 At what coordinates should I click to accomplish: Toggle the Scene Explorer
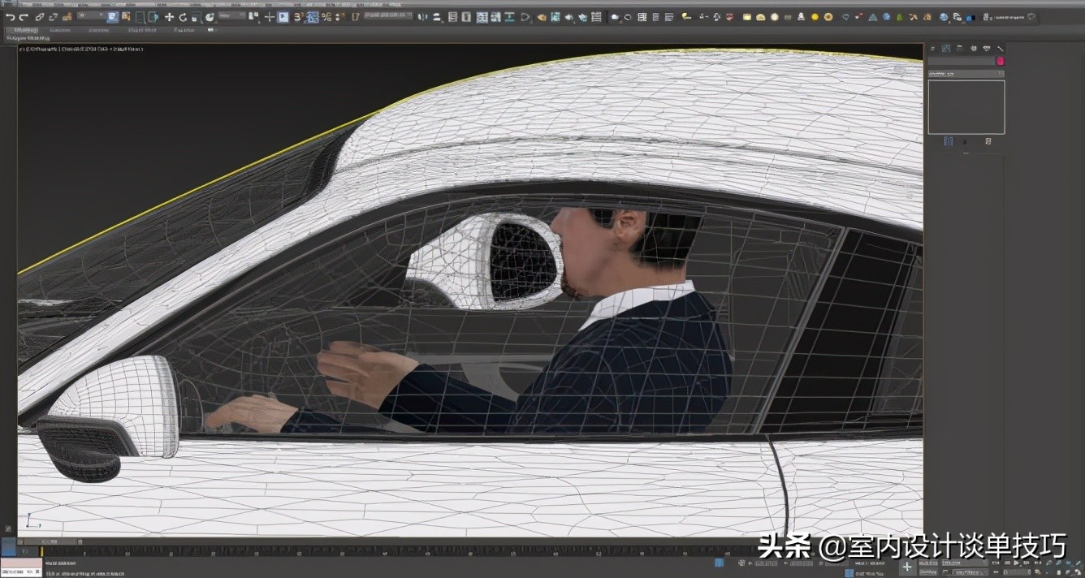[x=452, y=17]
